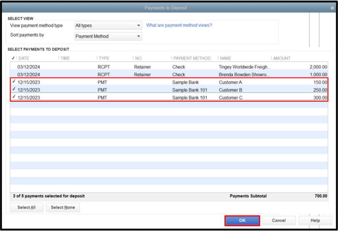The width and height of the screenshot is (338, 231).
Task: Sort by the TIME column header
Action: [65, 58]
